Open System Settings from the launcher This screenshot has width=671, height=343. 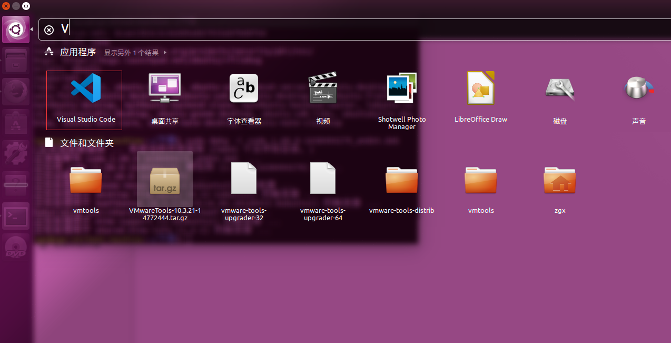coord(16,154)
